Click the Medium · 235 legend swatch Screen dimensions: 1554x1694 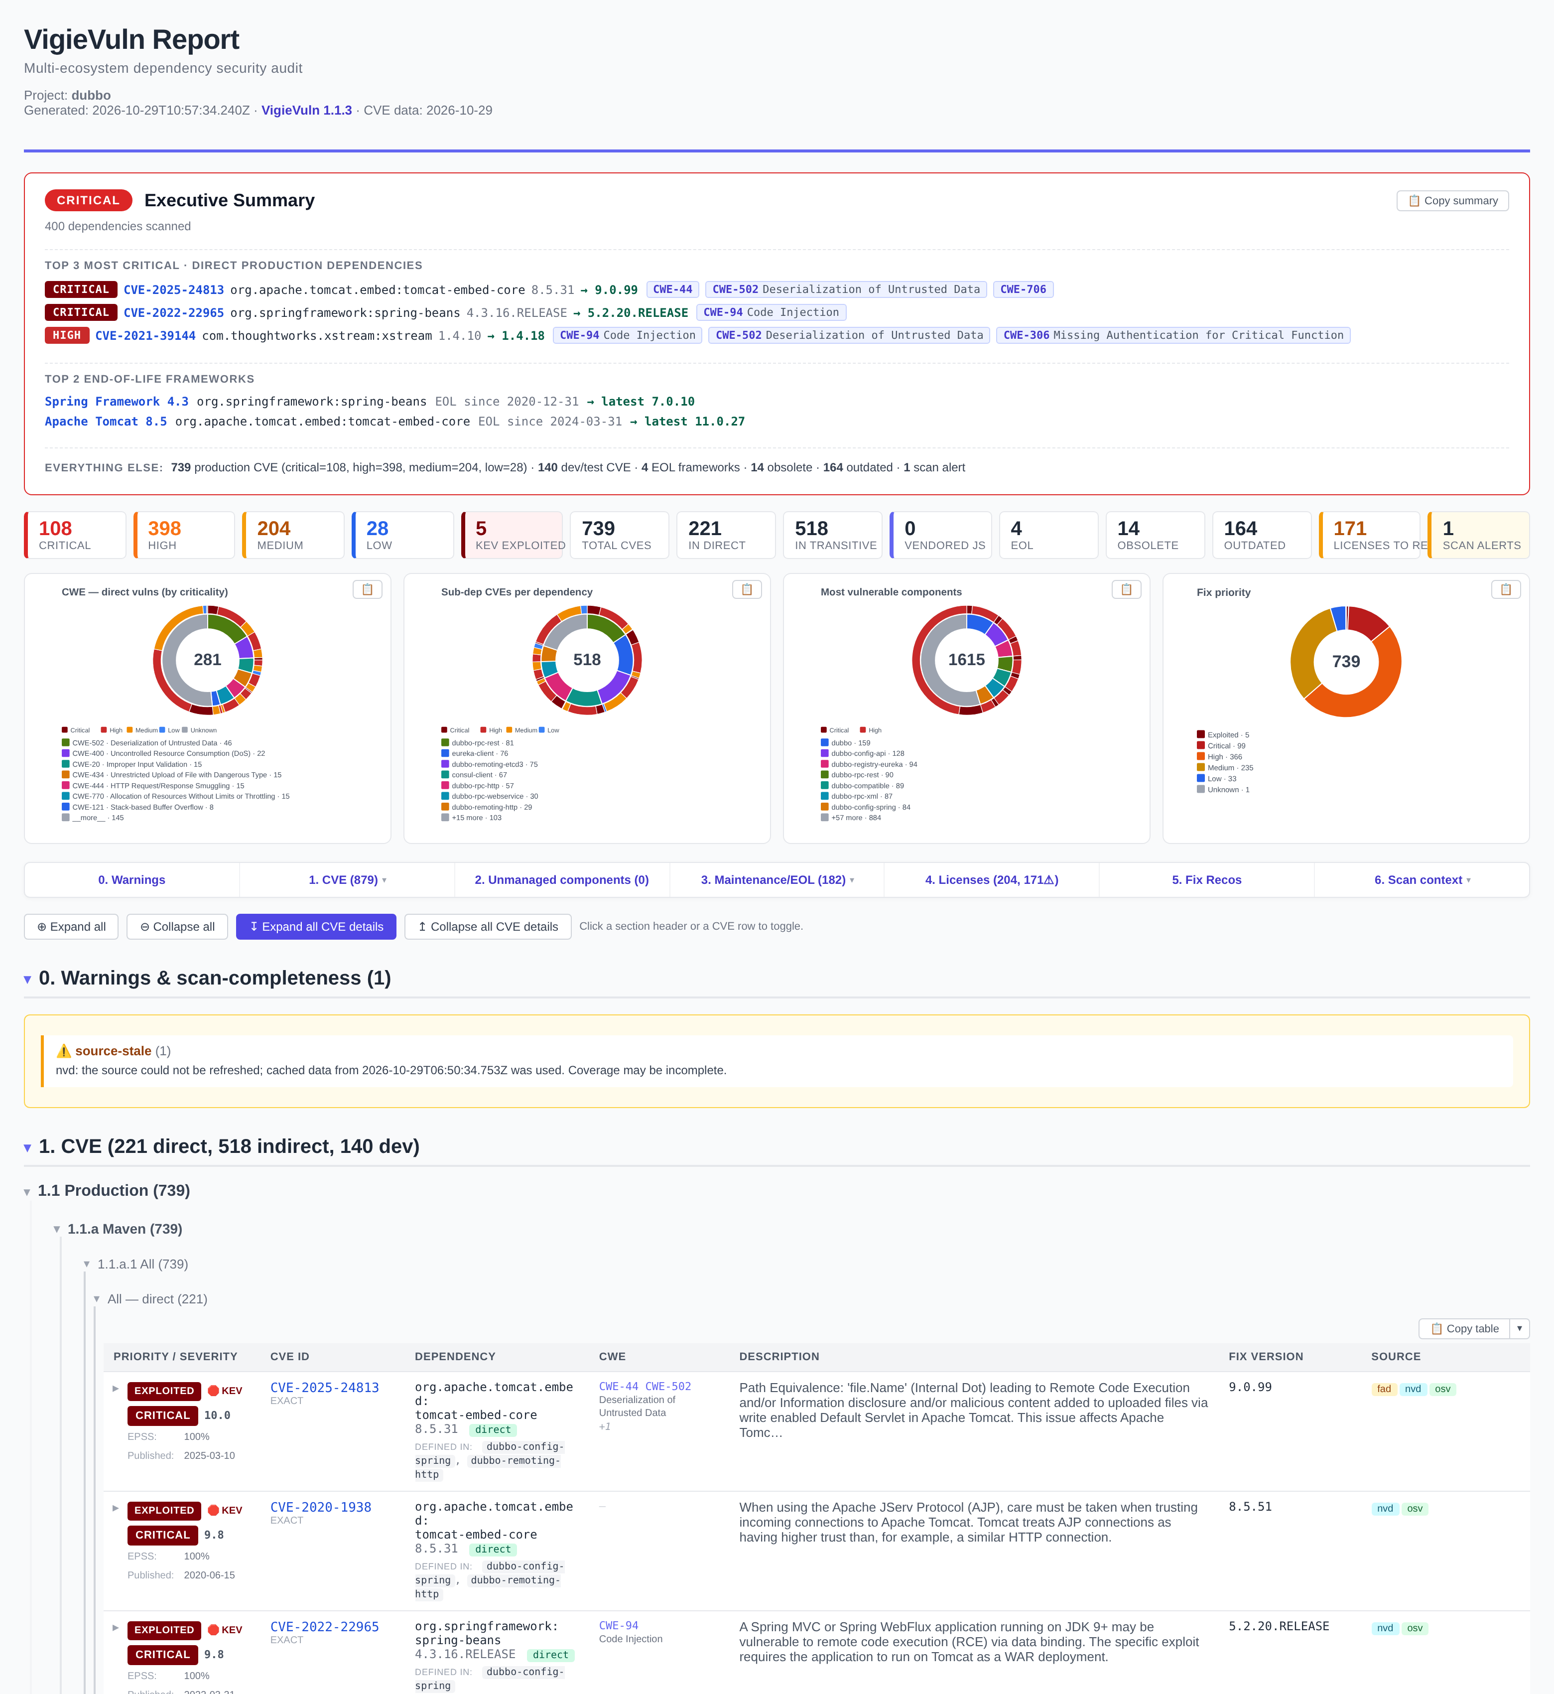point(1201,767)
